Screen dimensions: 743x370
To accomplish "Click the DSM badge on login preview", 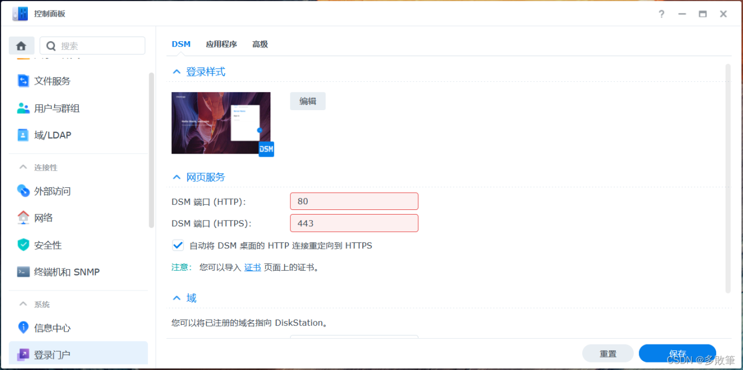I will (x=266, y=149).
